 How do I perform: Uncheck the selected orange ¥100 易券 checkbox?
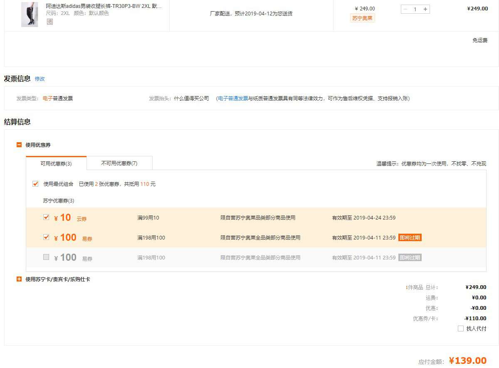[46, 237]
